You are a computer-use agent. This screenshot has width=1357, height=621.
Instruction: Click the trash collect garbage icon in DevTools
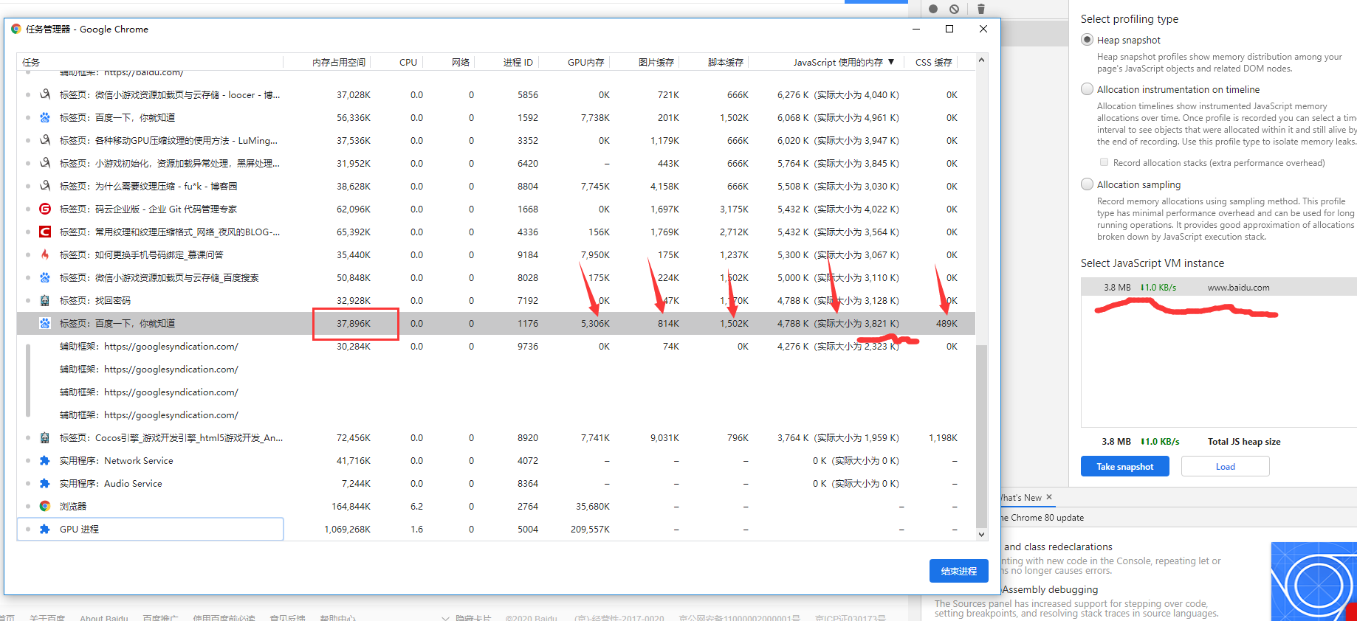[x=981, y=9]
